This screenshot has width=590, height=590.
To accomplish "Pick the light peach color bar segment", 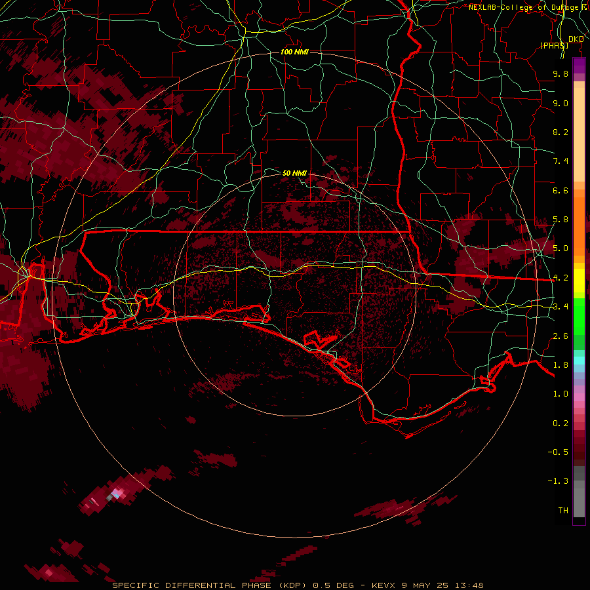I will [579, 136].
